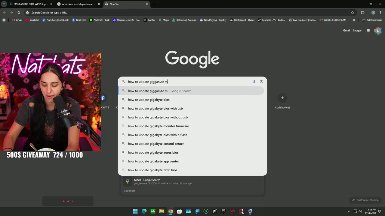Open the Gmail bookmark

point(17,20)
